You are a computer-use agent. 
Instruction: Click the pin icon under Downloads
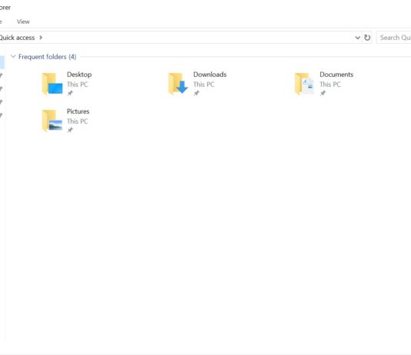[196, 93]
